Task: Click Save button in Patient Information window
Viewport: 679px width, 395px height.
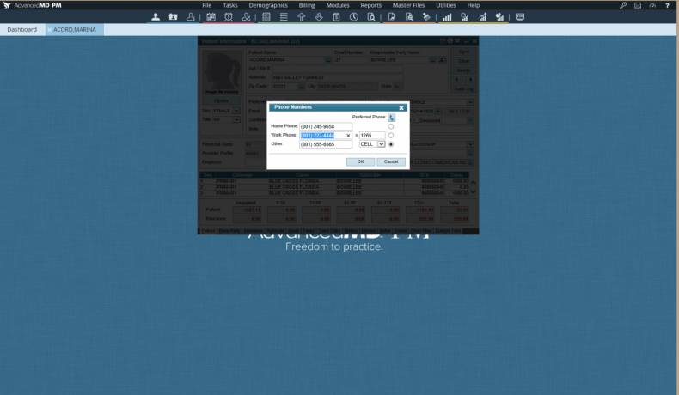Action: click(464, 52)
